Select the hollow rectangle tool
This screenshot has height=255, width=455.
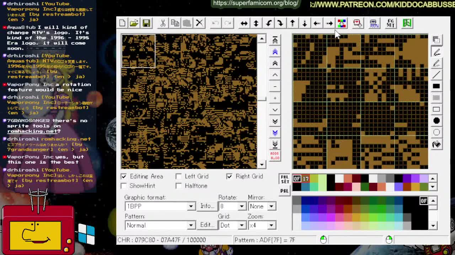(437, 109)
